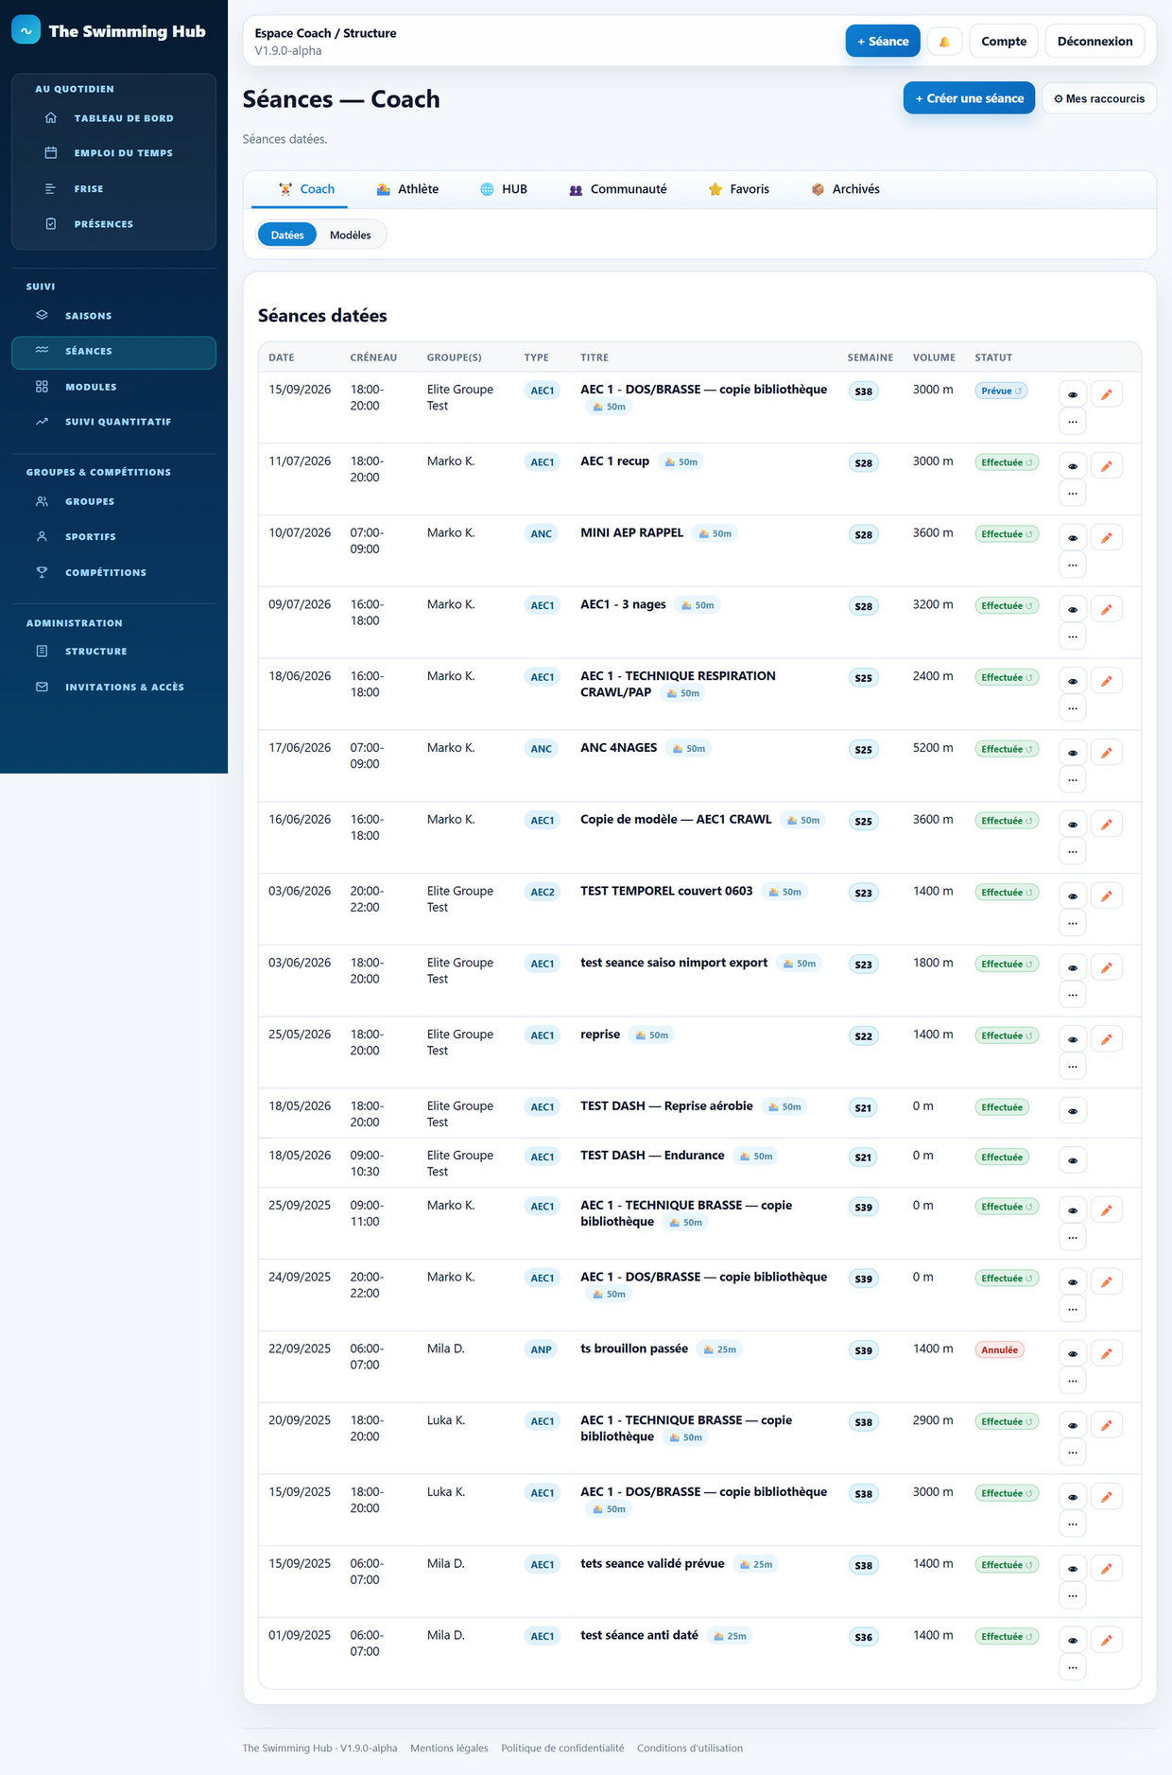The width and height of the screenshot is (1172, 1775).
Task: Click the Effectuée status badge for AEC1 - 3 nages
Action: [1007, 606]
